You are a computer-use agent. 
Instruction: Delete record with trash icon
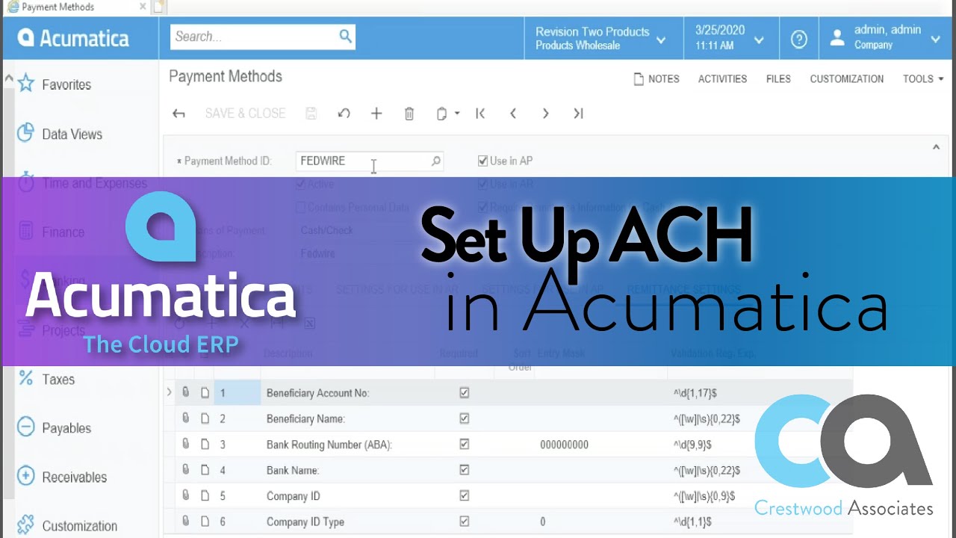(409, 114)
